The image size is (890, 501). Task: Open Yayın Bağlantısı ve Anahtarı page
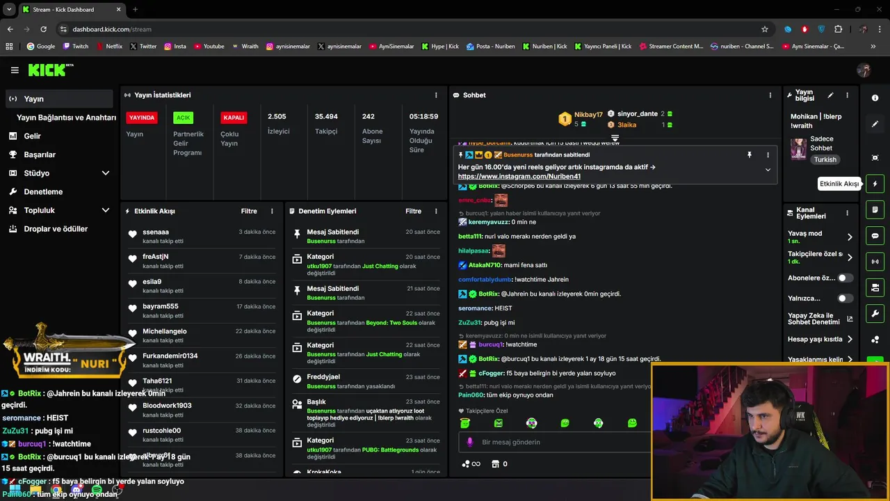coord(66,118)
